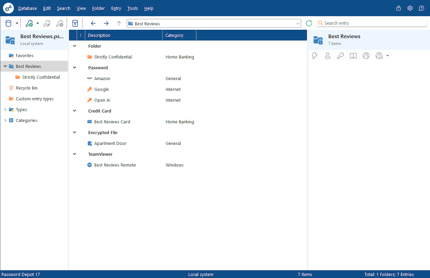Click the split view icon in the details panel
The image size is (430, 278).
[353, 56]
